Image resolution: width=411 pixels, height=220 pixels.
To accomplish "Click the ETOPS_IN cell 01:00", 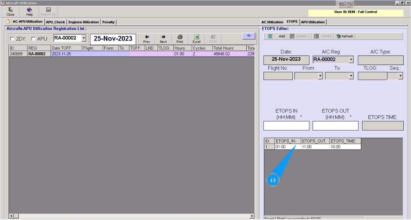I will pyautogui.click(x=288, y=147).
